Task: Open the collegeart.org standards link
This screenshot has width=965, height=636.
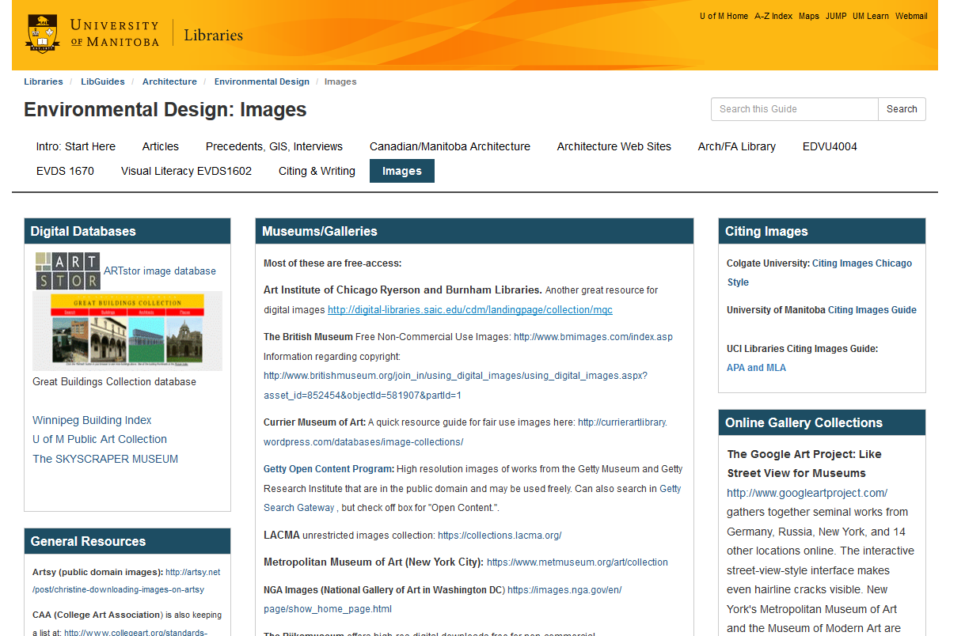Action: (x=135, y=633)
